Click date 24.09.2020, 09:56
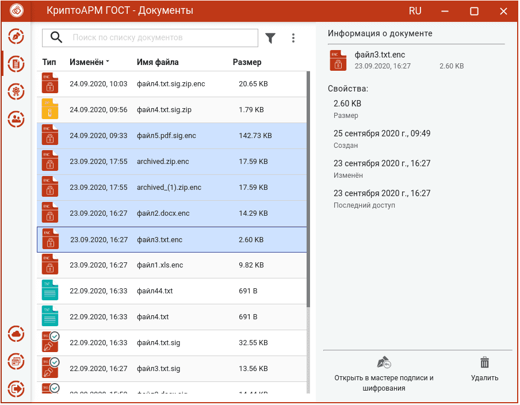Screen dimensions: 520x405 click(98, 110)
